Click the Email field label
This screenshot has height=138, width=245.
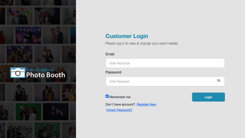[x=110, y=54]
